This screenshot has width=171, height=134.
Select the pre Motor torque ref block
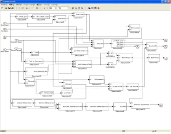point(80,51)
